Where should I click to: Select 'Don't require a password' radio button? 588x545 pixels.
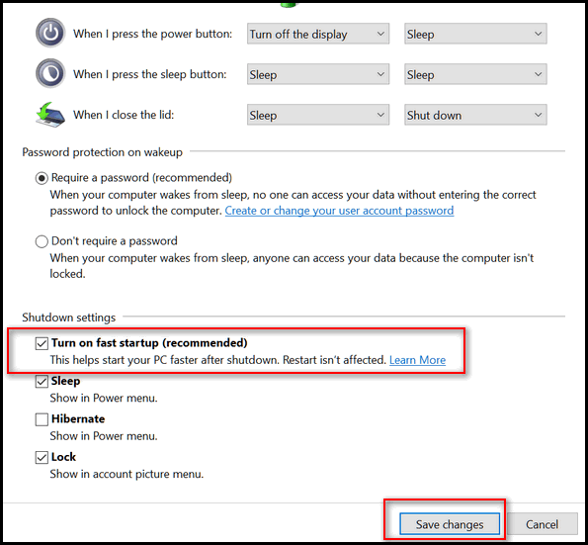(42, 241)
